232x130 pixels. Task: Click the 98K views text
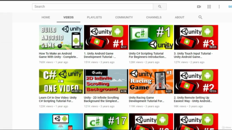pyautogui.click(x=180, y=106)
